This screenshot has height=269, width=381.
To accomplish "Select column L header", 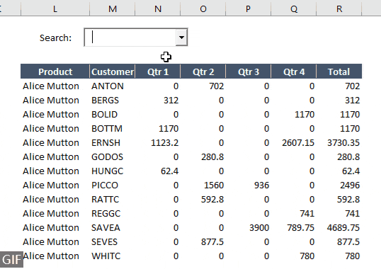I will pyautogui.click(x=55, y=8).
